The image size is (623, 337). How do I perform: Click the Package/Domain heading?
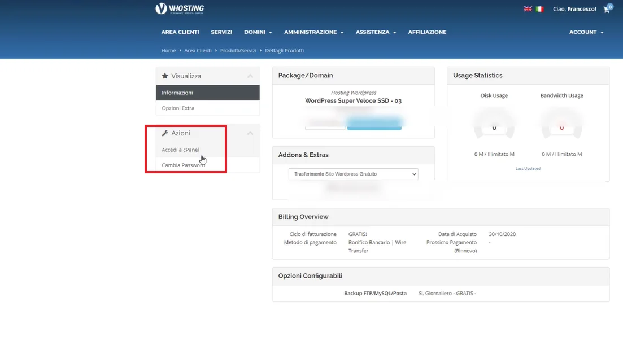(306, 76)
